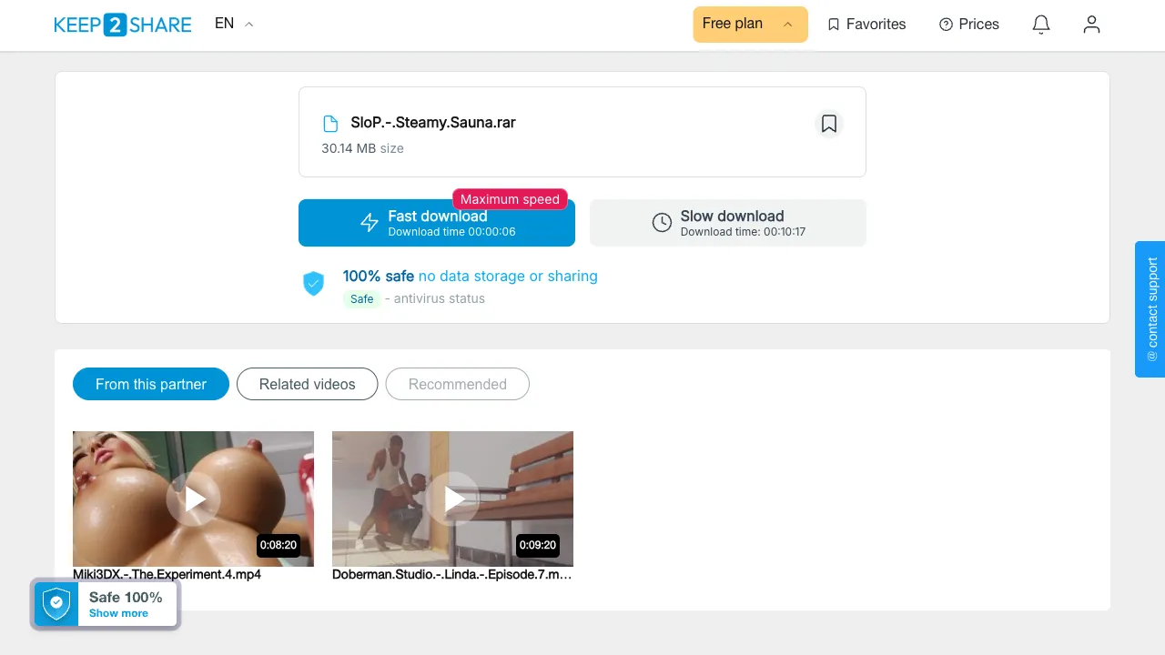This screenshot has width=1165, height=655.
Task: Open the Favorites link
Action: pos(866,25)
